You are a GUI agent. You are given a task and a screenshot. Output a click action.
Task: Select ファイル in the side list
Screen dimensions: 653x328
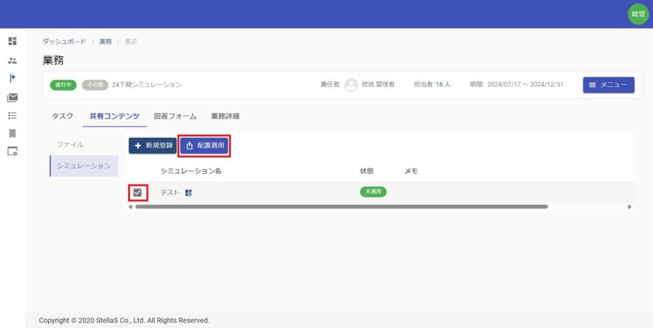pos(70,145)
